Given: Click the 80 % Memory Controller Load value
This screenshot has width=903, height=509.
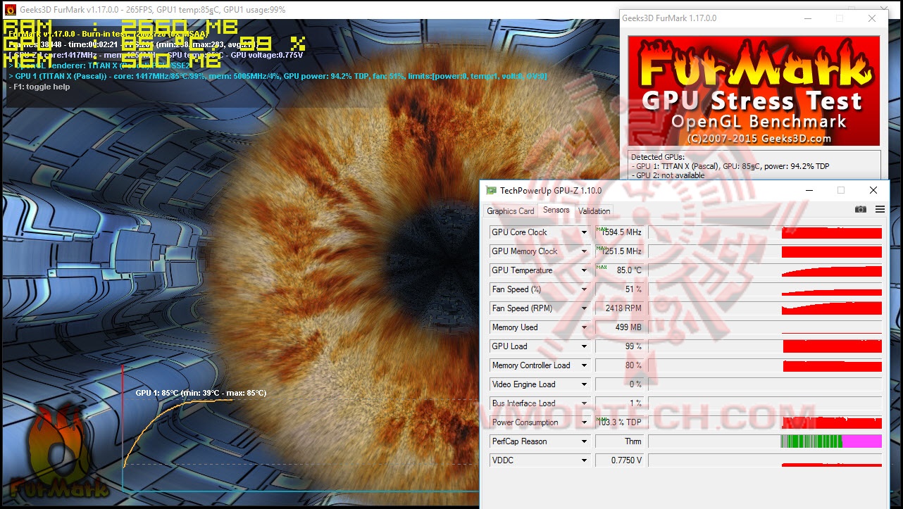Looking at the screenshot, I should coord(620,365).
